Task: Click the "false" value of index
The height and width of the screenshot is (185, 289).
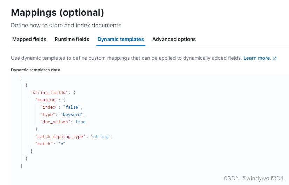Action: (x=73, y=107)
